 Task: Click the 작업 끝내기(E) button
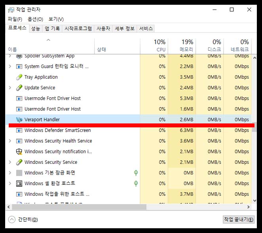pyautogui.click(x=239, y=220)
